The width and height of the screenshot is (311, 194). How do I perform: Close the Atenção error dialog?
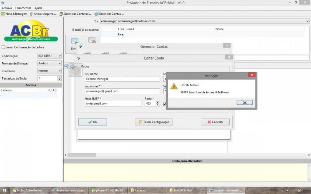252,75
